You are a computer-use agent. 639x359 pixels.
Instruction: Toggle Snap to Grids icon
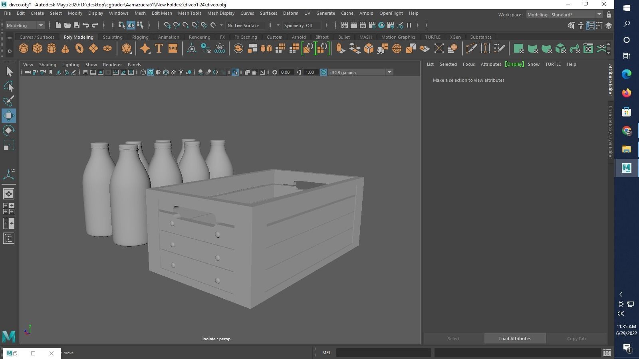(167, 26)
